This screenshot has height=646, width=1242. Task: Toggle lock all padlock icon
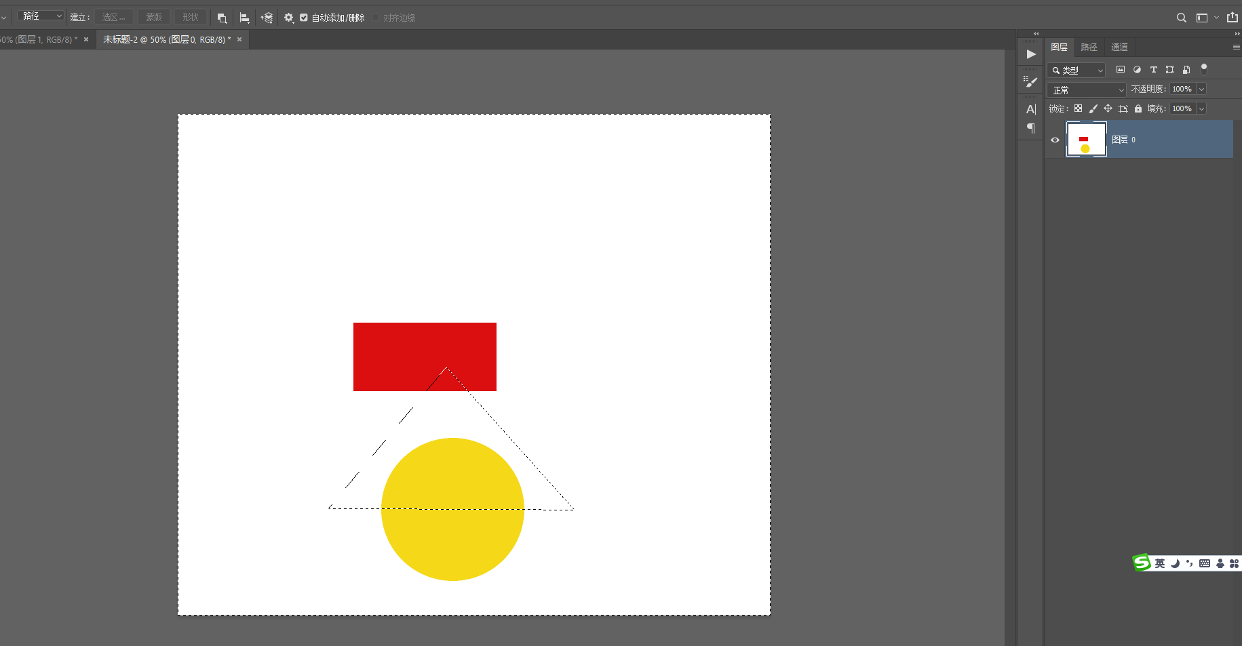pyautogui.click(x=1138, y=108)
